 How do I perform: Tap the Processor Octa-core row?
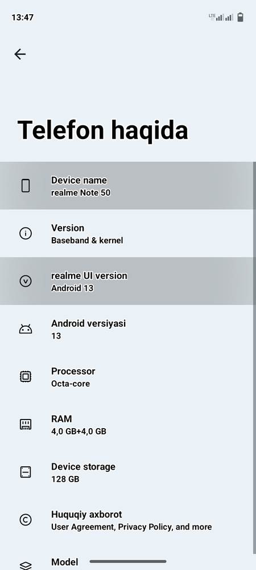point(126,377)
